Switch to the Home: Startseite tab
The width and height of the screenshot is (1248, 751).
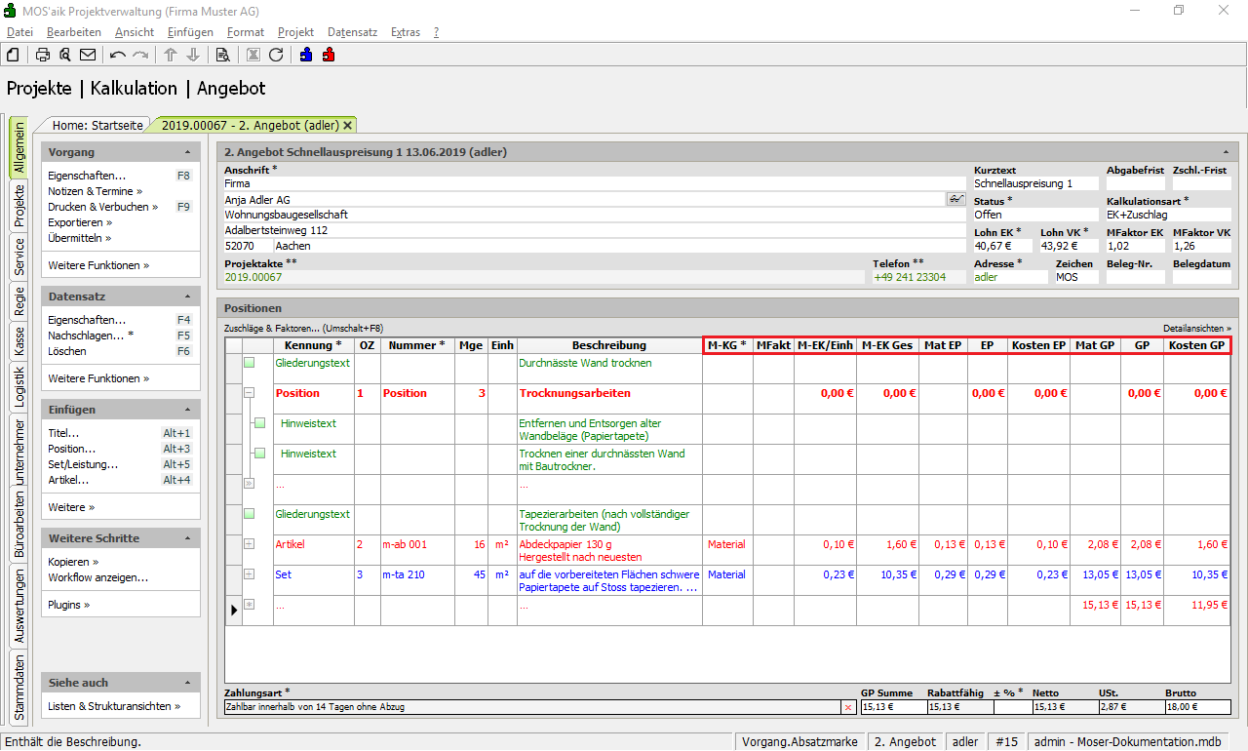[x=97, y=125]
